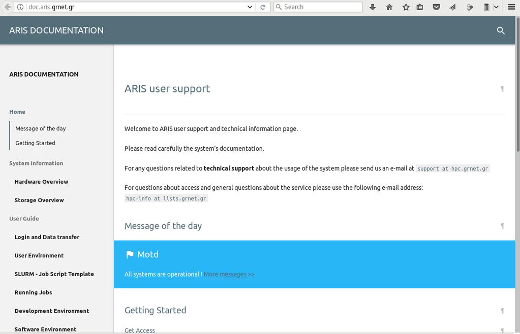Focus the browser Search box
Viewport: 520px width, 334px height.
click(318, 7)
